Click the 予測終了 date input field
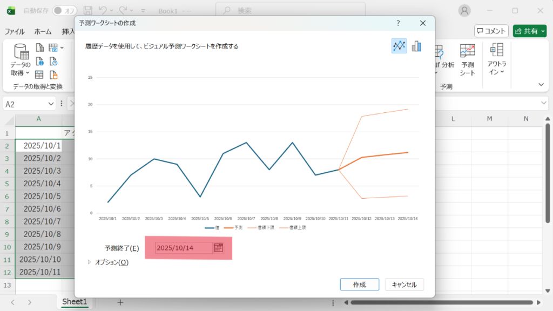The width and height of the screenshot is (553, 311). [183, 248]
